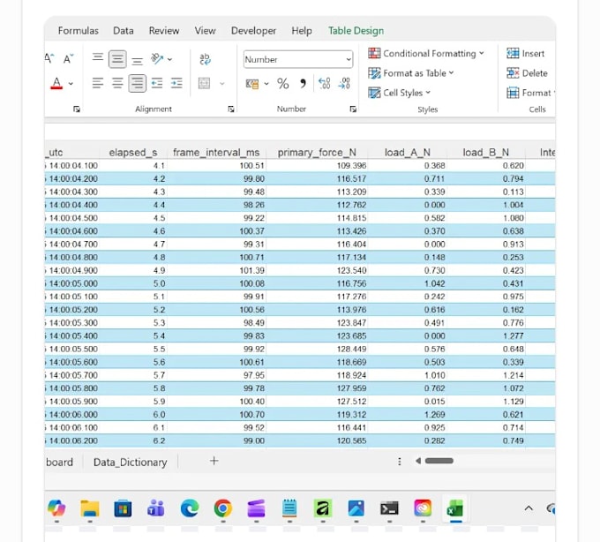
Task: Open the Data ribbon tab
Action: 124,31
